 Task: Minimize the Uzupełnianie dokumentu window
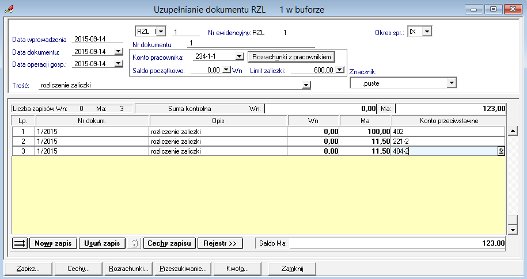(474, 9)
